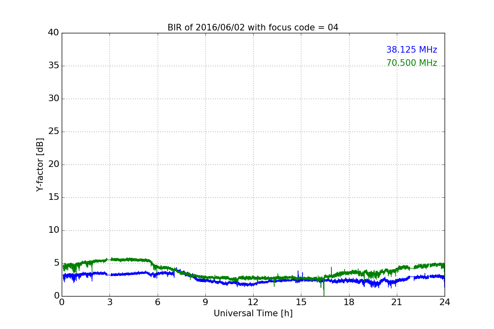Click y-axis tick label '20'
494x329 pixels.
pyautogui.click(x=54, y=164)
